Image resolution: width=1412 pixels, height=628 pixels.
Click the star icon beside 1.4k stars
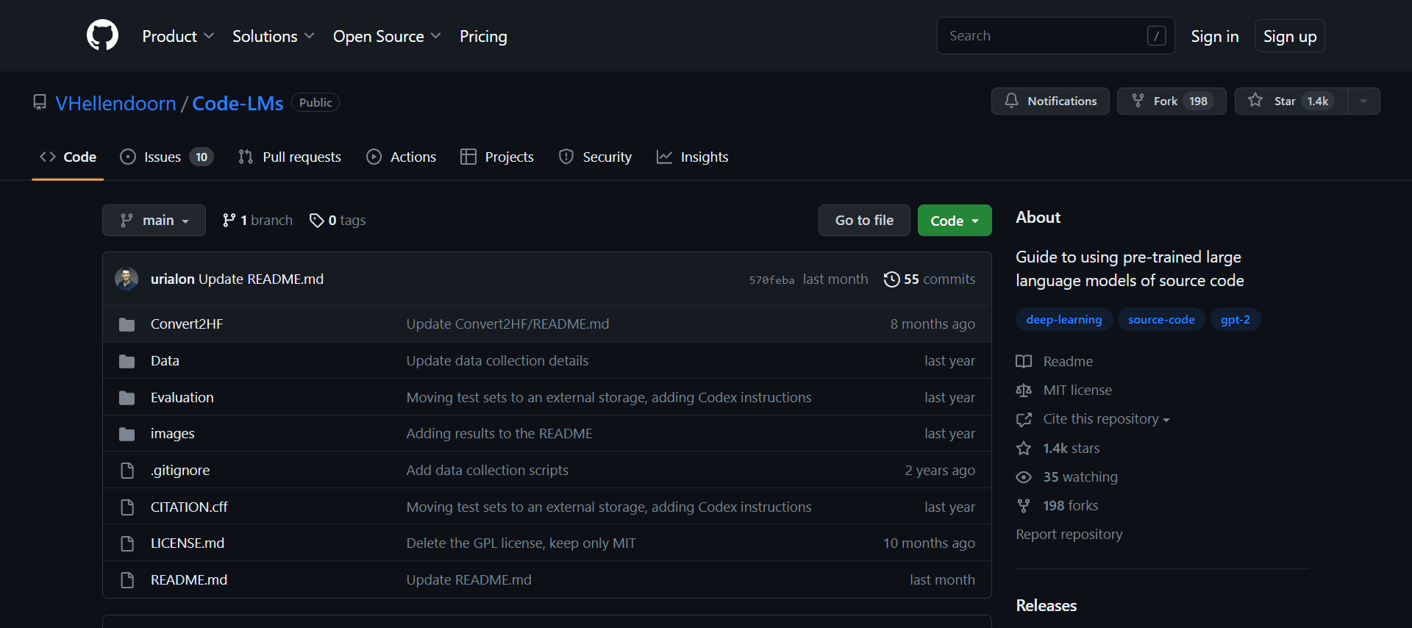point(1024,449)
